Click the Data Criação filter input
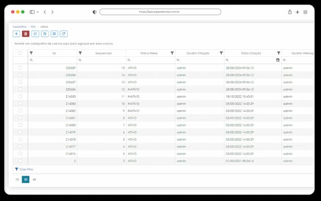321x201 pixels. [252, 60]
